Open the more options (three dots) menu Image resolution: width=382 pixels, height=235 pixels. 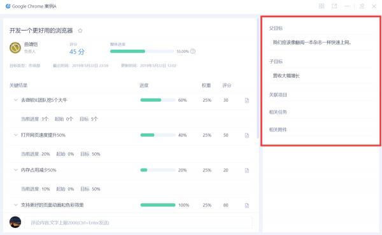coord(348,6)
